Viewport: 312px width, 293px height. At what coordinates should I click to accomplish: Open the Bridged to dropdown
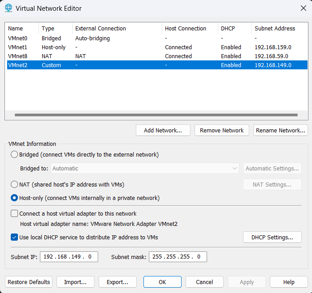point(145,169)
